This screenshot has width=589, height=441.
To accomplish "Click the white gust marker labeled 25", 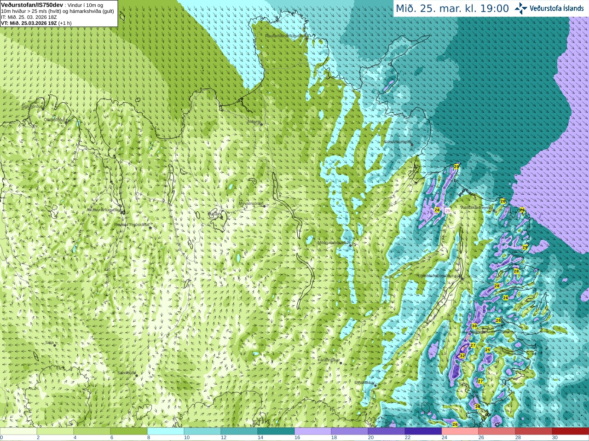I will (448, 210).
